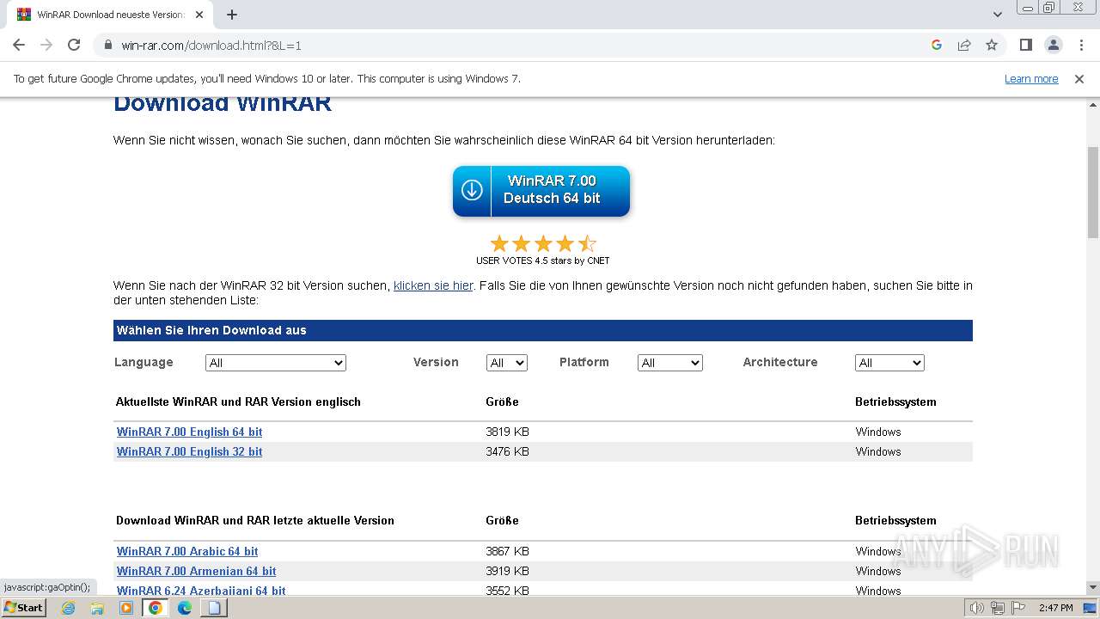Launch Internet Explorer from the taskbar

click(x=69, y=608)
